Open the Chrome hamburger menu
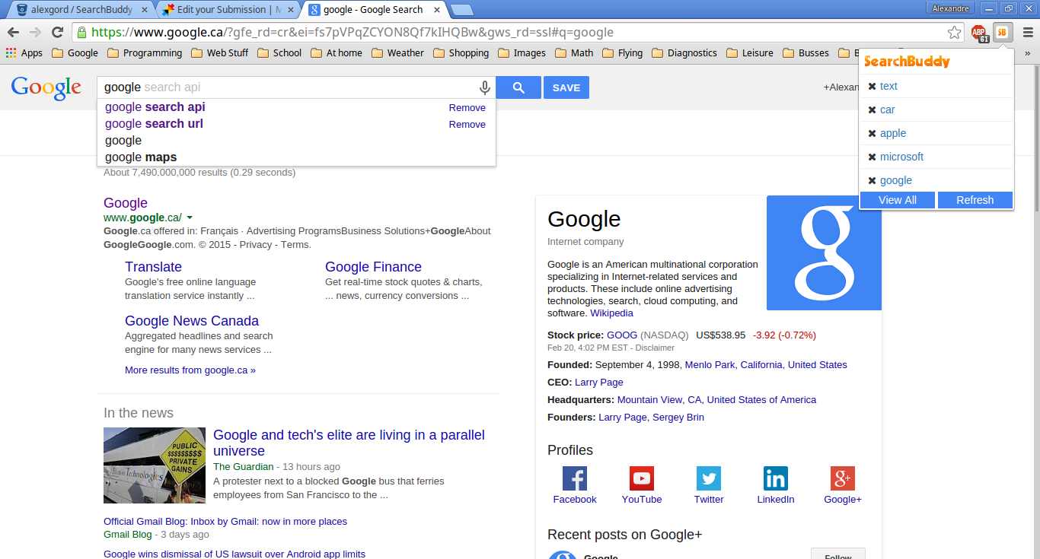The height and width of the screenshot is (559, 1040). pos(1028,32)
